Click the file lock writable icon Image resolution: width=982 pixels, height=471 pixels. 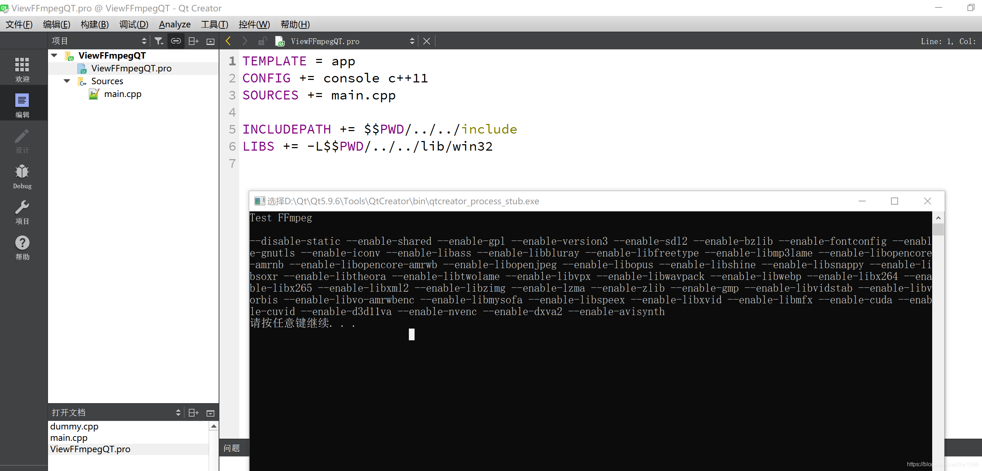(262, 41)
